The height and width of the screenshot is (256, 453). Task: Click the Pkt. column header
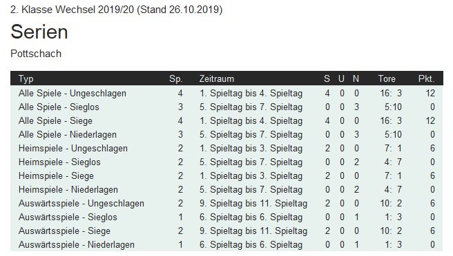pyautogui.click(x=427, y=78)
